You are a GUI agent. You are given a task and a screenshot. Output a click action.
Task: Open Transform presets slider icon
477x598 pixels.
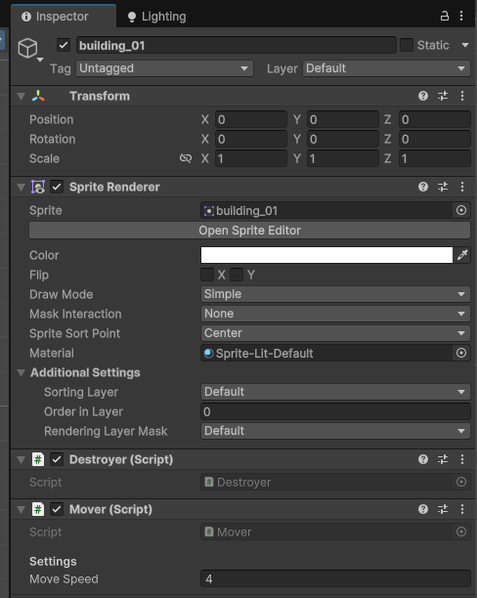point(443,96)
